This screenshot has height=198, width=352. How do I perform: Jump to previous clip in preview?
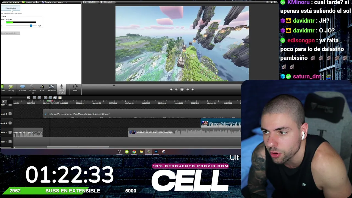tap(171, 89)
